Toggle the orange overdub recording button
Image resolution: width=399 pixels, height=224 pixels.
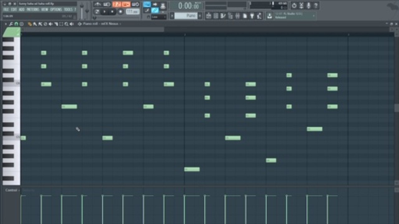[x=126, y=4]
